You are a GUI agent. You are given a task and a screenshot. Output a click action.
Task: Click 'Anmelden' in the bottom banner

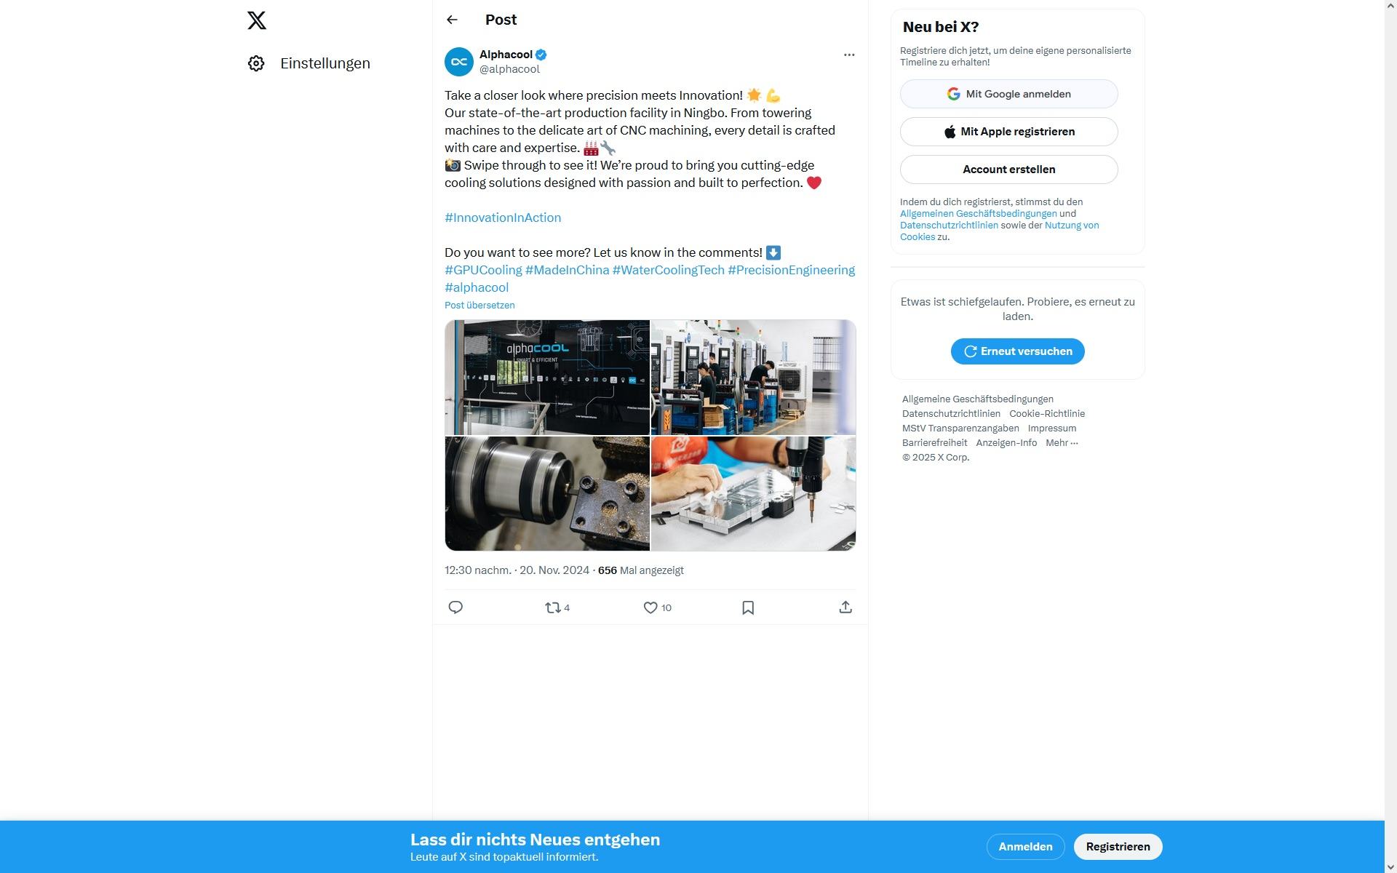click(1025, 847)
